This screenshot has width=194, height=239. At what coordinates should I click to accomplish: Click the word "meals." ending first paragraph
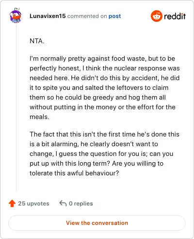tap(39, 117)
